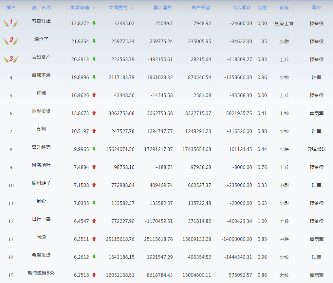Open contestant 自强不息
The width and height of the screenshot is (333, 283).
pyautogui.click(x=41, y=75)
